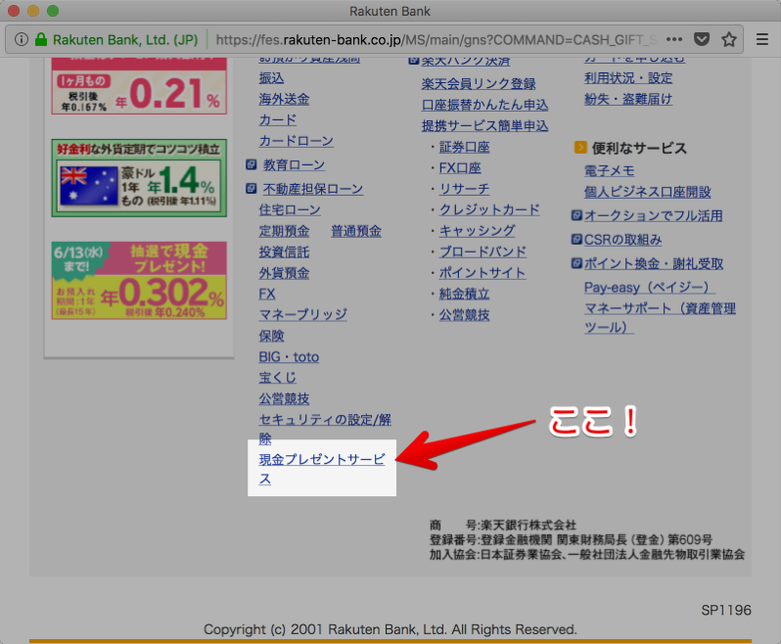Open the キャッシング link
Image resolution: width=781 pixels, height=644 pixels.
[x=478, y=231]
